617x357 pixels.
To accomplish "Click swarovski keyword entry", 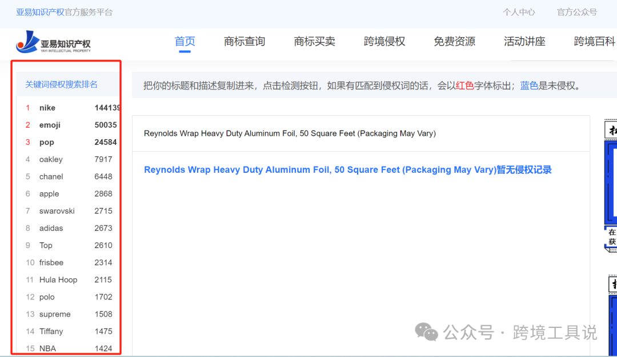I will (x=57, y=211).
